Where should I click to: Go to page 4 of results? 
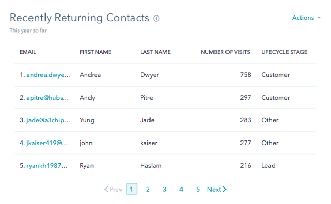[181, 189]
